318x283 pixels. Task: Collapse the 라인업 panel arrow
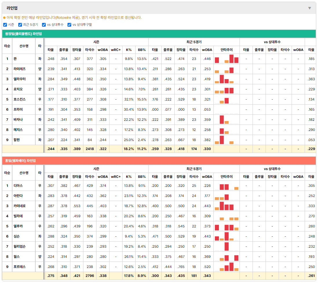tap(310, 8)
